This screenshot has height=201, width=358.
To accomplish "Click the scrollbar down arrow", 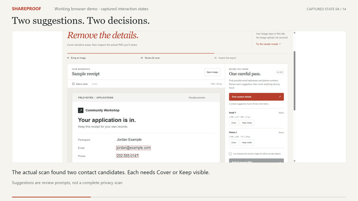I will tap(294, 161).
